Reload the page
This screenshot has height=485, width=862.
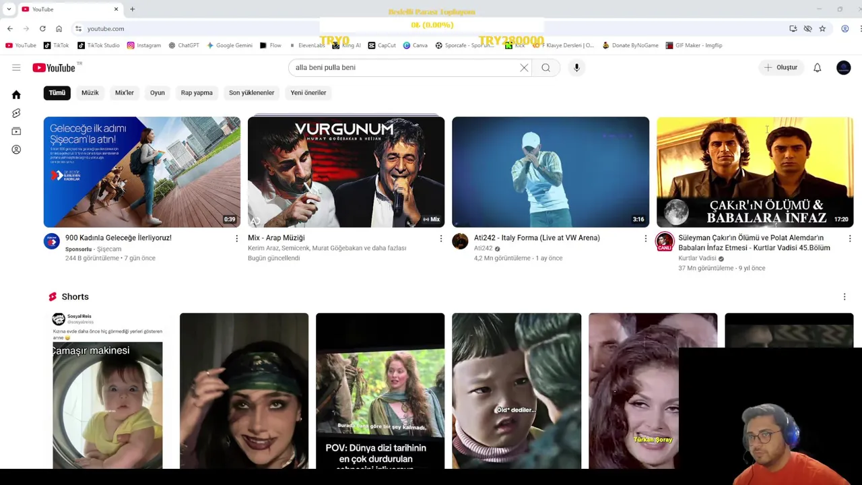click(x=42, y=29)
